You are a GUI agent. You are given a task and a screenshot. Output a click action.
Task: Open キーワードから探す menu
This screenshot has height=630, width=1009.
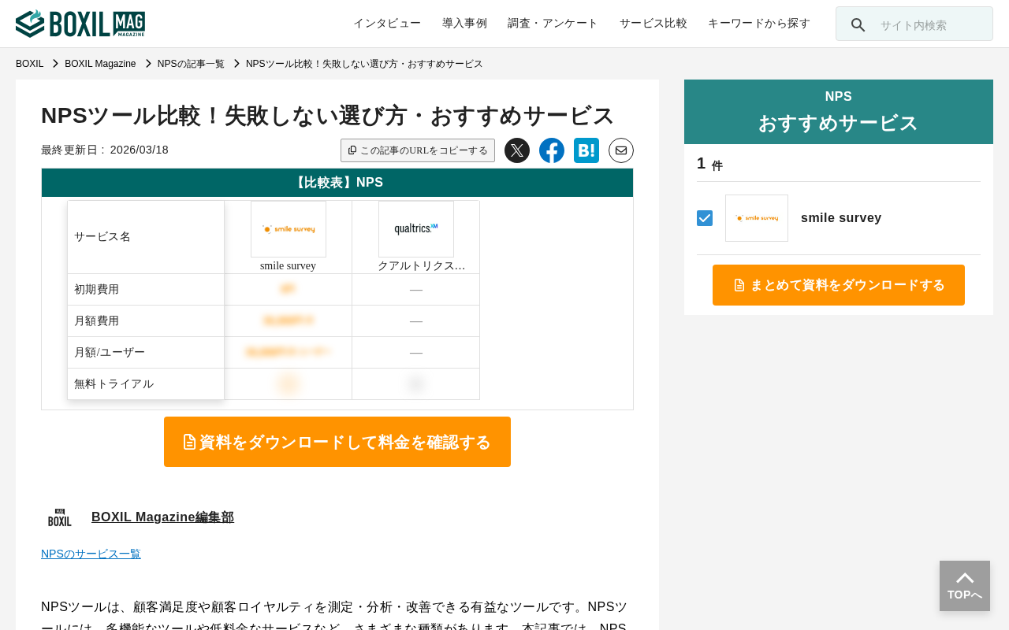759,24
